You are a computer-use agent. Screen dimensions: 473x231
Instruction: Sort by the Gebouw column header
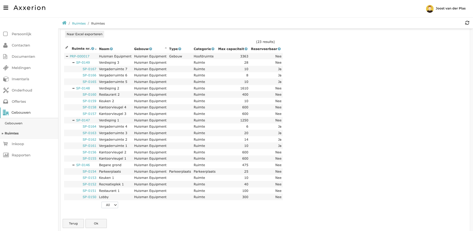click(x=141, y=49)
